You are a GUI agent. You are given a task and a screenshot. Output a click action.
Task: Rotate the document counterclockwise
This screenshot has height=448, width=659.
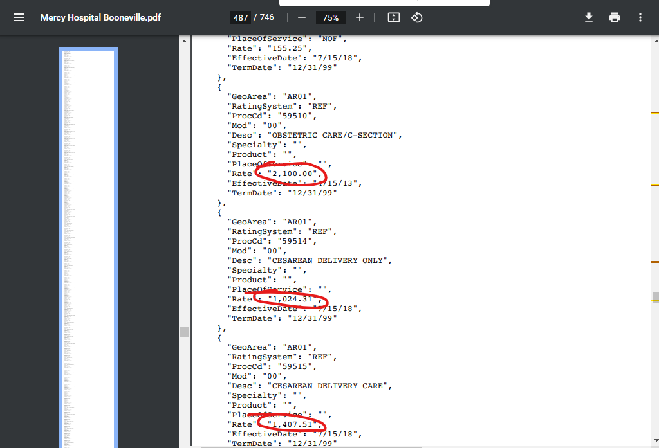click(x=416, y=17)
